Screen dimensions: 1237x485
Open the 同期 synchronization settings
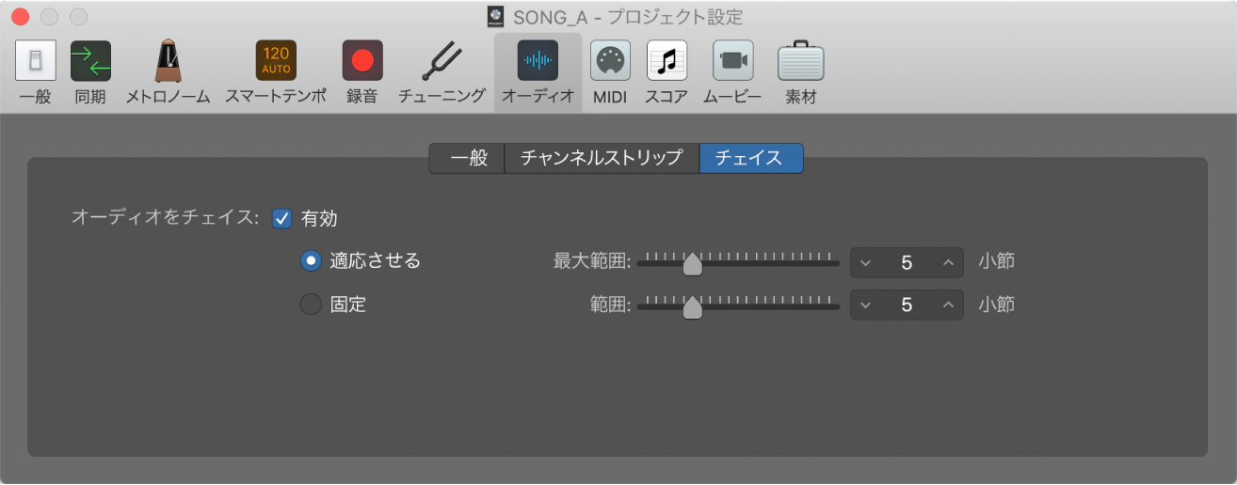click(x=90, y=71)
